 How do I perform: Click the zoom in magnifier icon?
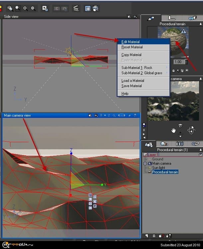pyautogui.click(x=26, y=8)
